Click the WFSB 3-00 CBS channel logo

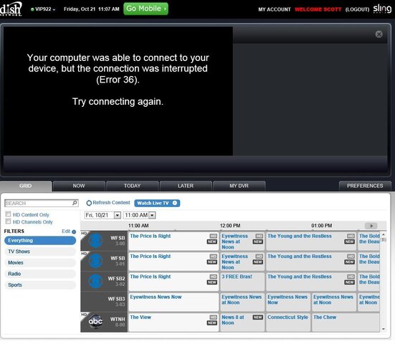pyautogui.click(x=95, y=240)
